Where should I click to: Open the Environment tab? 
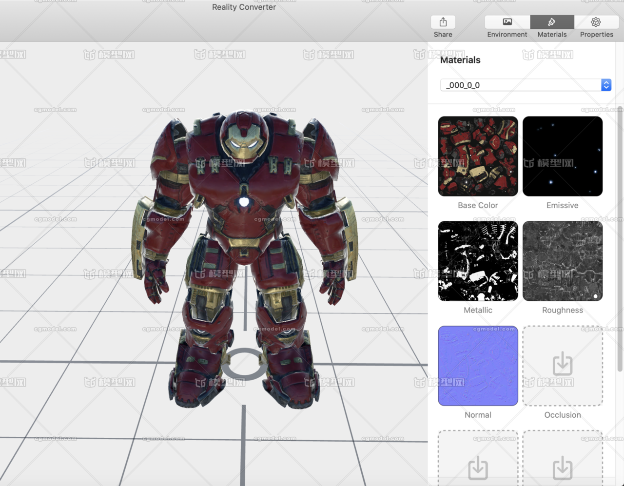point(507,22)
